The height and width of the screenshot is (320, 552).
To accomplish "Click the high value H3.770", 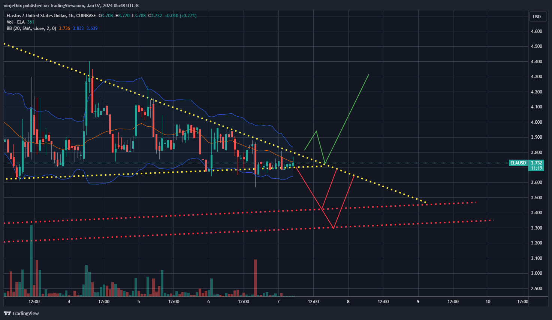I will point(123,16).
